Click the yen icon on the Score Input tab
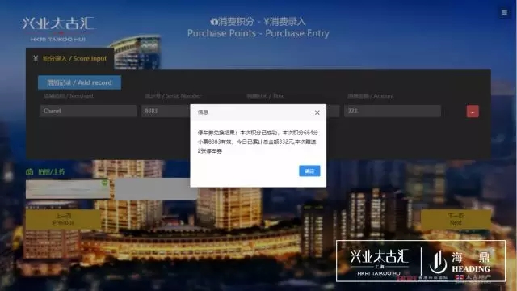The height and width of the screenshot is (291, 517). (x=36, y=58)
